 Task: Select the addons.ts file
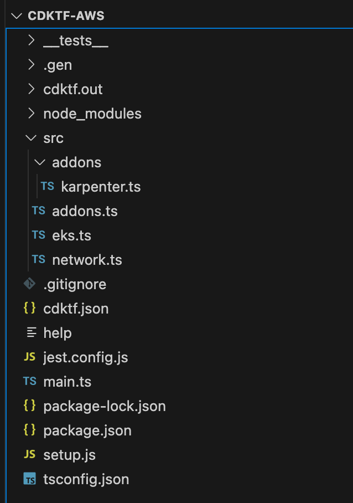[81, 211]
